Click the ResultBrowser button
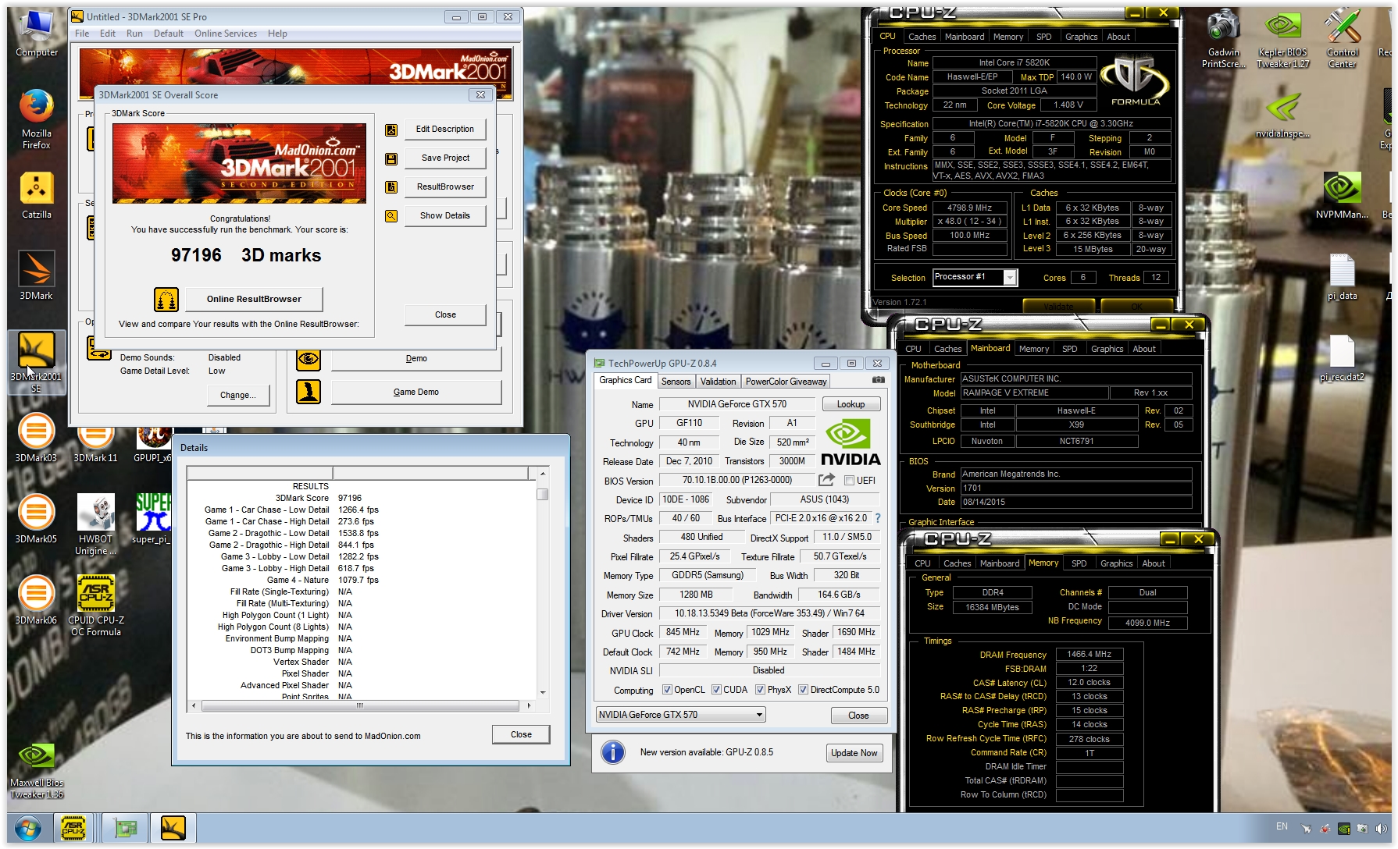This screenshot has width=1398, height=849. [445, 186]
